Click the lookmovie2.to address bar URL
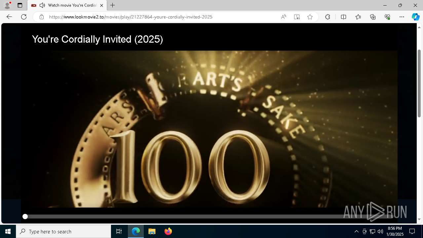The width and height of the screenshot is (423, 238). (x=131, y=17)
